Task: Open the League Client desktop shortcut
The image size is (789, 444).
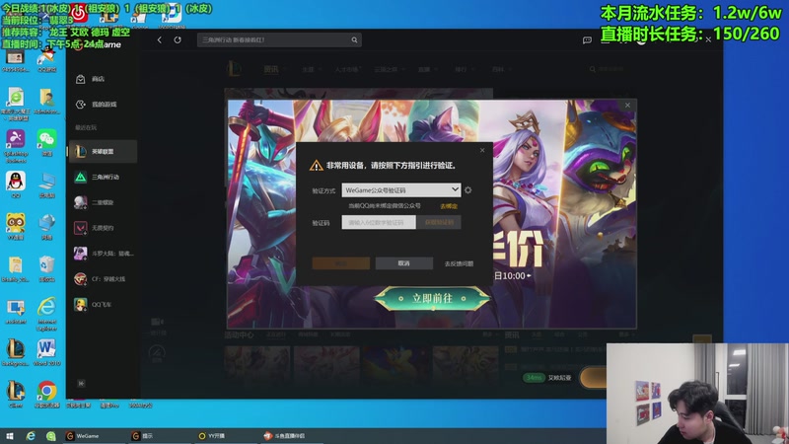Action: [x=16, y=394]
